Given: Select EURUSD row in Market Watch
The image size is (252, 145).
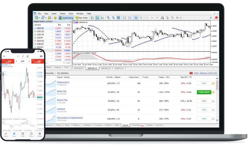Looking at the screenshot, I should point(39,44).
